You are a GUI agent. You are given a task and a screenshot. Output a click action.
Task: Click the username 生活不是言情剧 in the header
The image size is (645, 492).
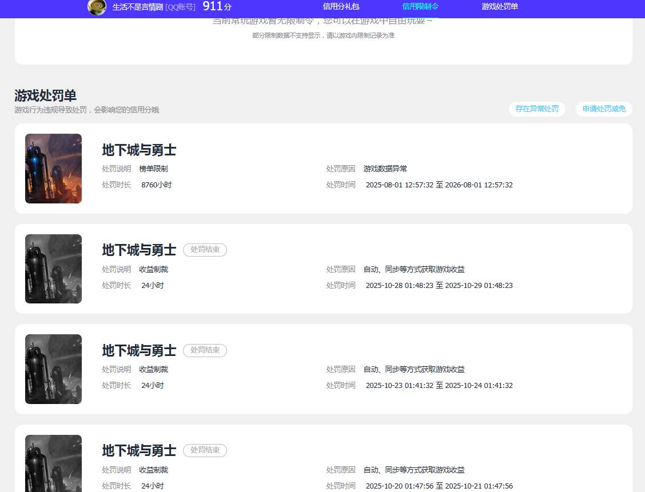tap(137, 7)
